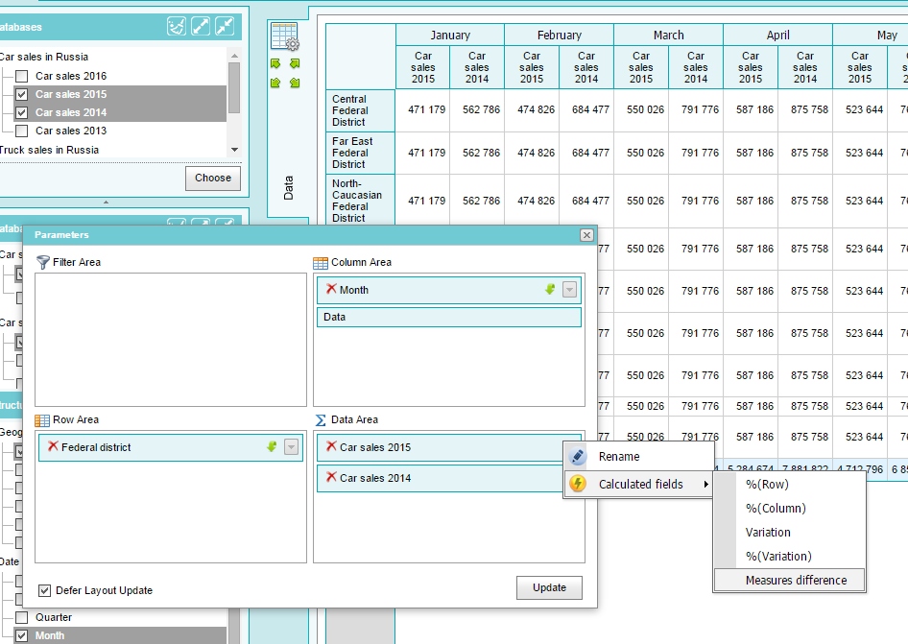The image size is (908, 644).
Task: Uncheck the Car sales 2015 checkbox
Action: point(21,94)
